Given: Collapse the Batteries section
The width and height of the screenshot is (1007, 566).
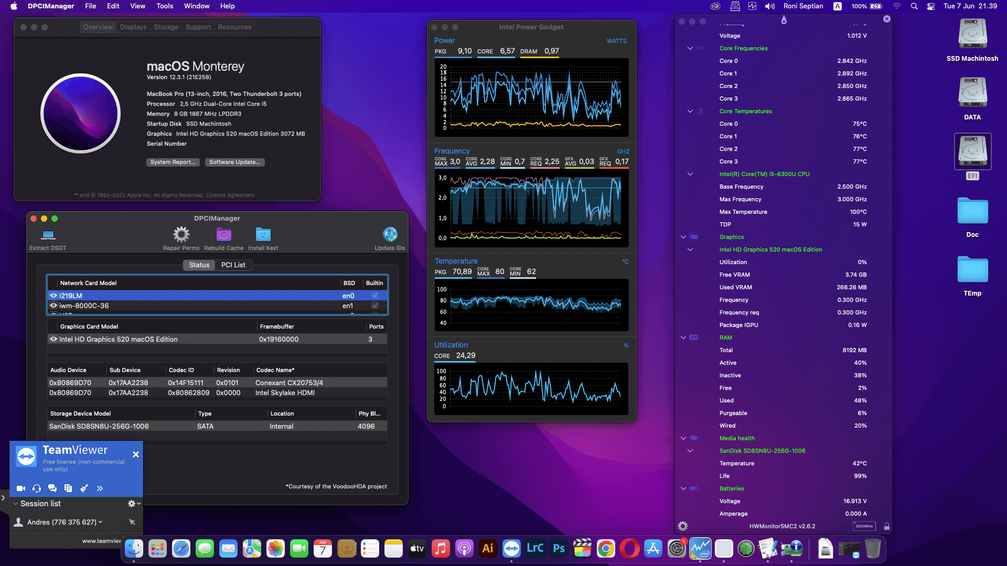Looking at the screenshot, I should point(683,488).
